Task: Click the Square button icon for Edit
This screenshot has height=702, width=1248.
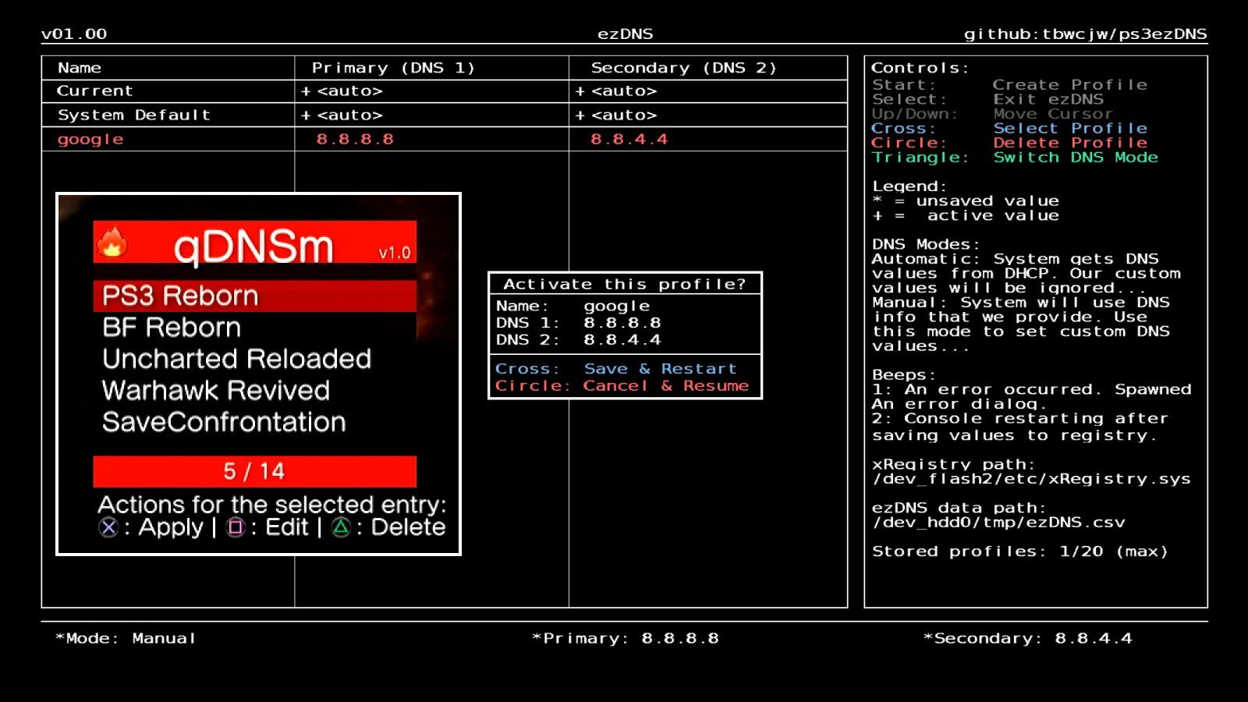Action: coord(235,528)
